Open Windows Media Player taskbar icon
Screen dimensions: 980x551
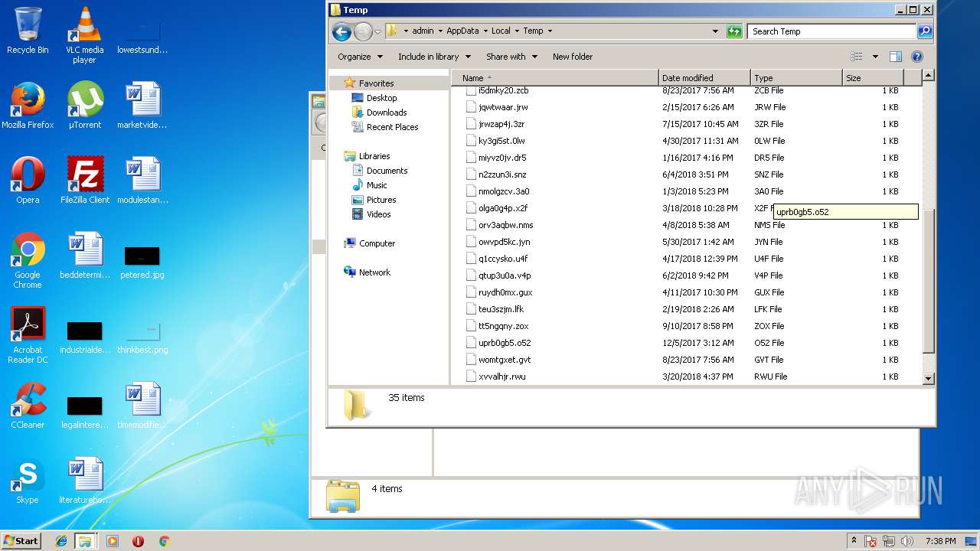113,541
